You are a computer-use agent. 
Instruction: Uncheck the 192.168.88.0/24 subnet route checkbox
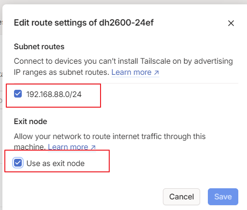18,94
